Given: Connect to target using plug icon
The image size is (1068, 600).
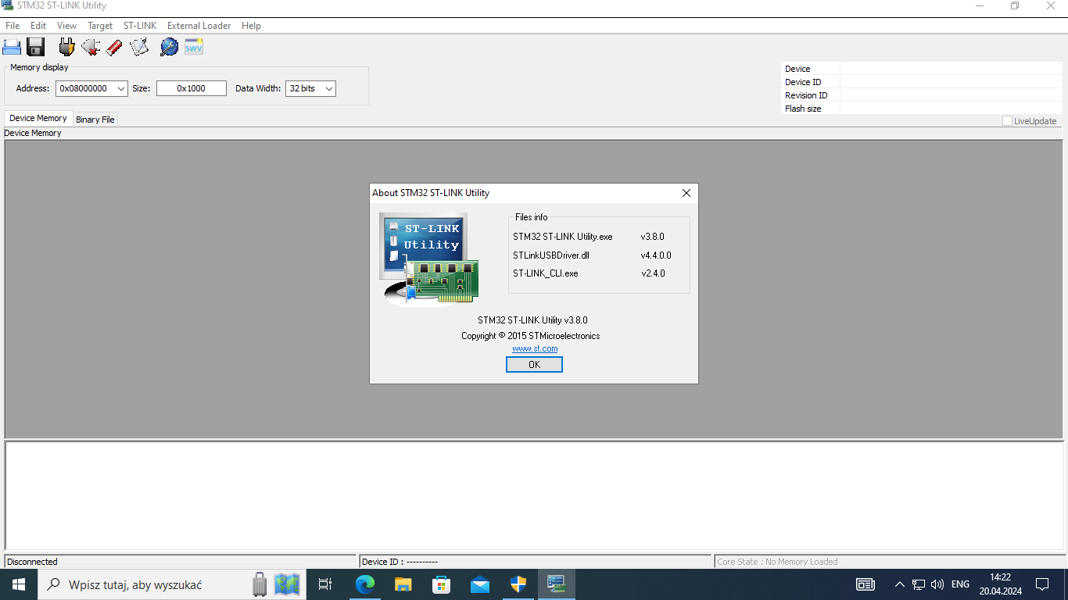Looking at the screenshot, I should [x=66, y=47].
